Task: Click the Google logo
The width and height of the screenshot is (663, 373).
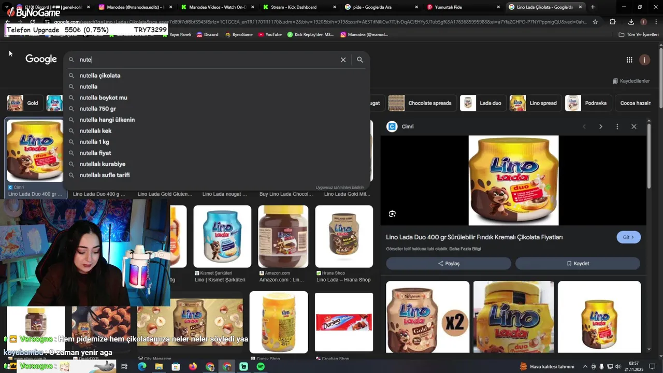Action: click(41, 59)
